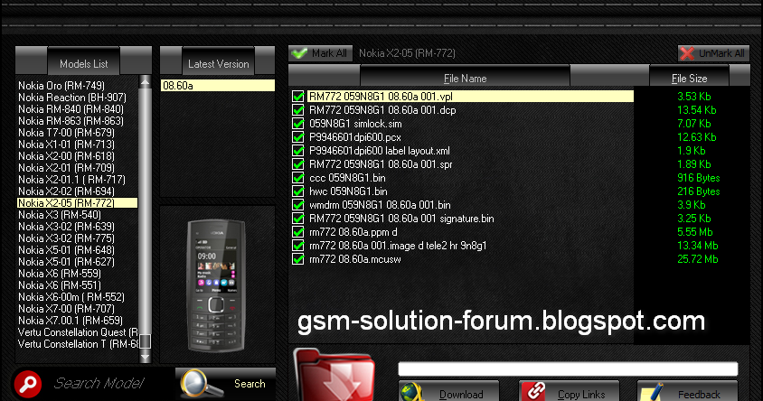
Task: Select Nokia X5-01 (RM-627) model
Action: click(66, 262)
